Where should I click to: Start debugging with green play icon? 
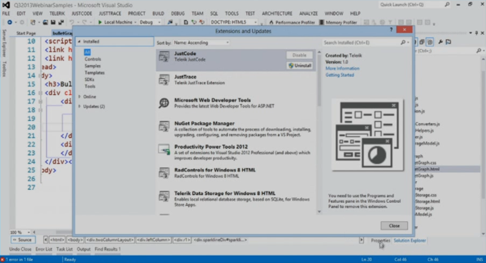(100, 22)
